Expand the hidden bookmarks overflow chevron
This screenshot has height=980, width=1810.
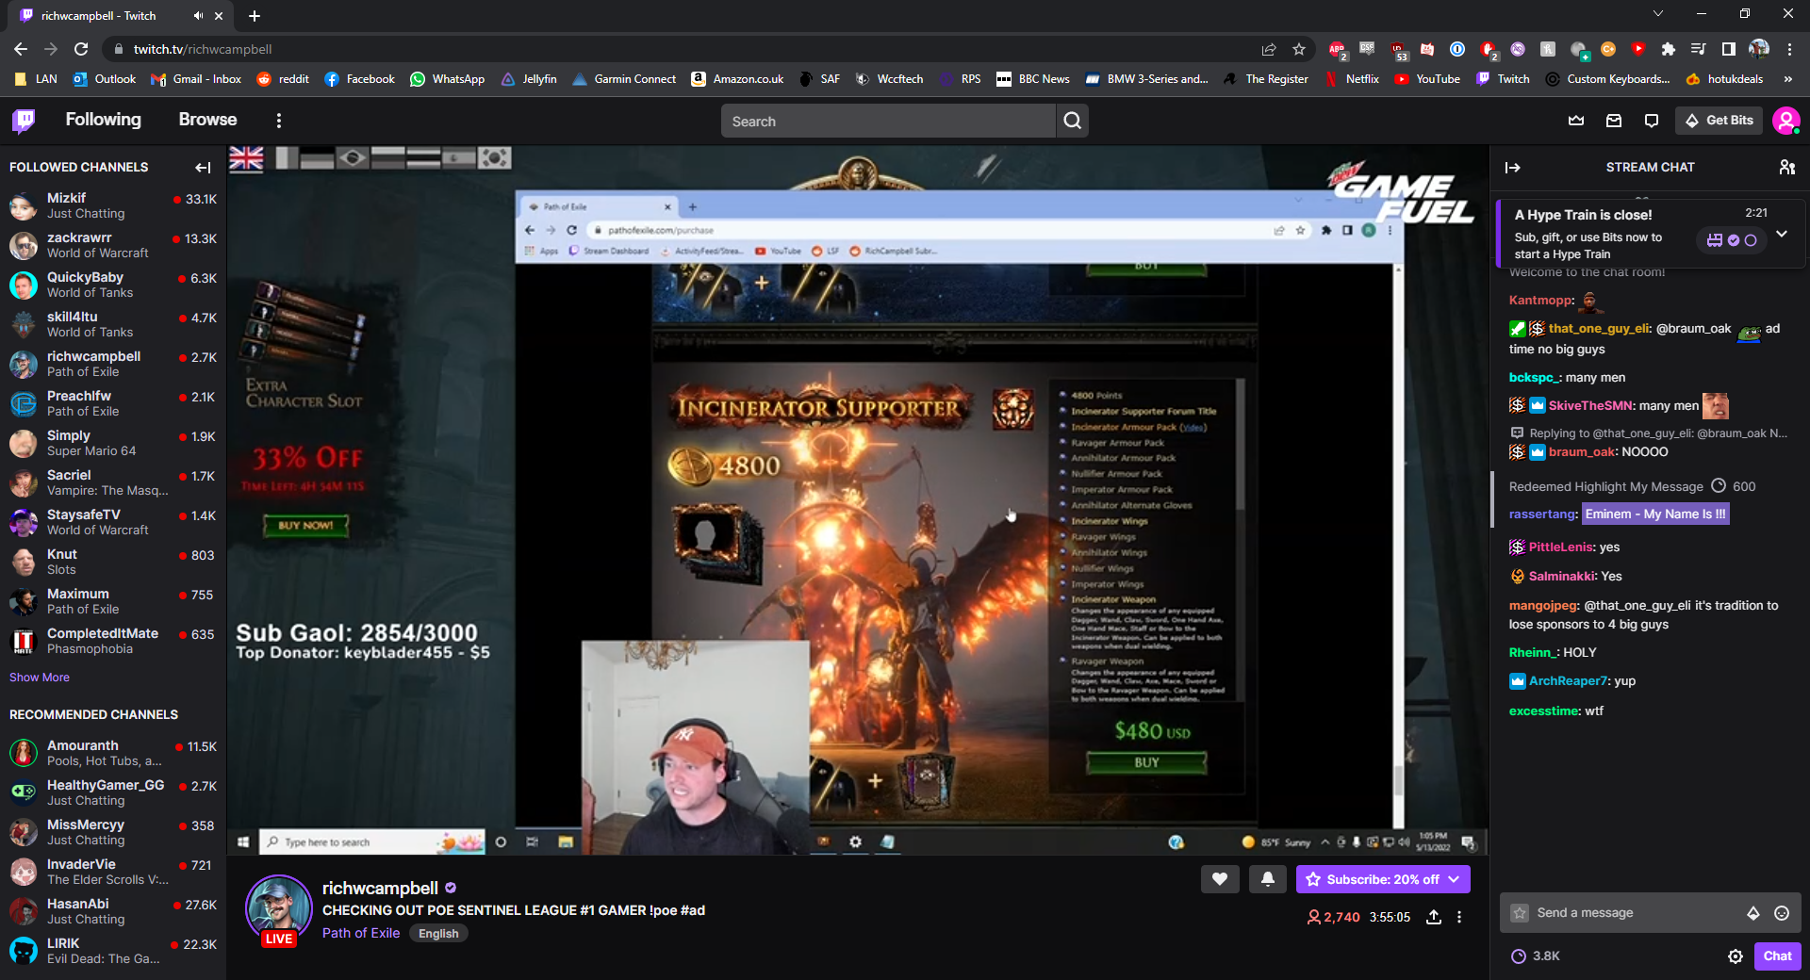coord(1788,79)
